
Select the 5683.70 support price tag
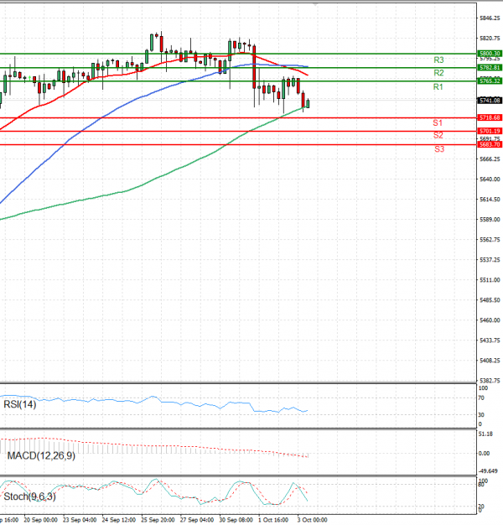490,144
